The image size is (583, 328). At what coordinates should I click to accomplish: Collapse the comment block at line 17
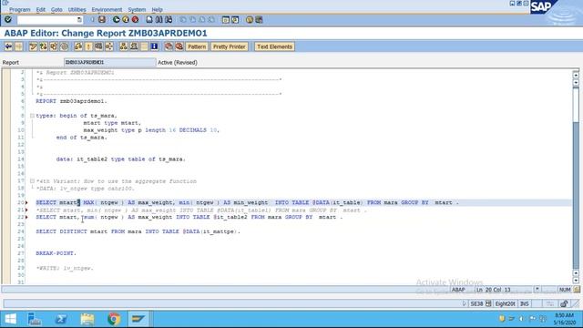click(x=33, y=181)
